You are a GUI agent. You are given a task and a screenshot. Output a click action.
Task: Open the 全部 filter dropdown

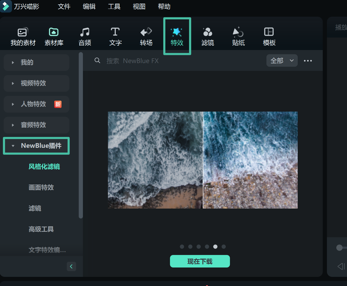(x=282, y=60)
